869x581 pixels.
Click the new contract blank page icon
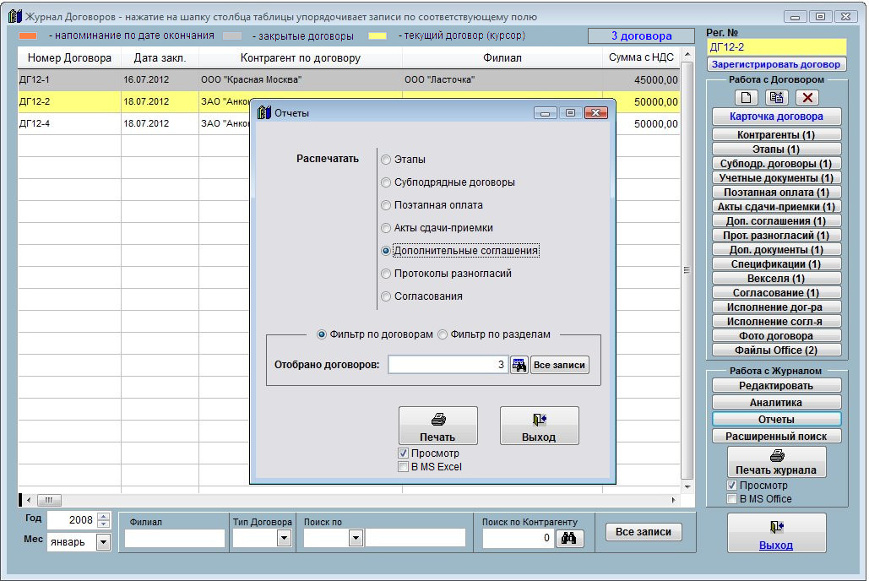(x=746, y=98)
